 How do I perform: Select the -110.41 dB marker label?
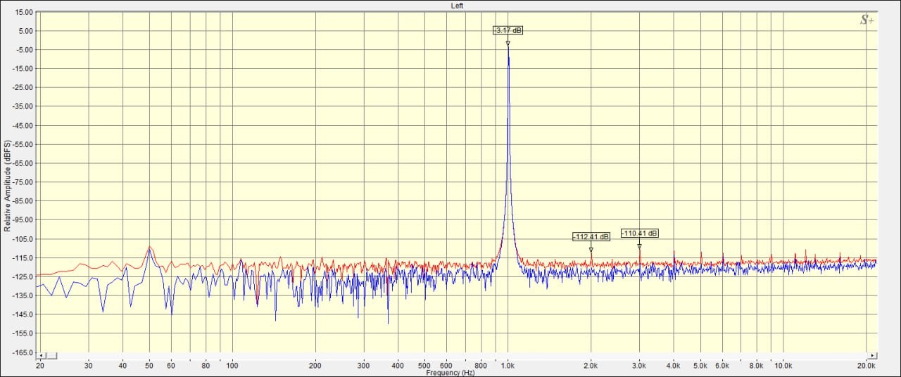pos(639,234)
